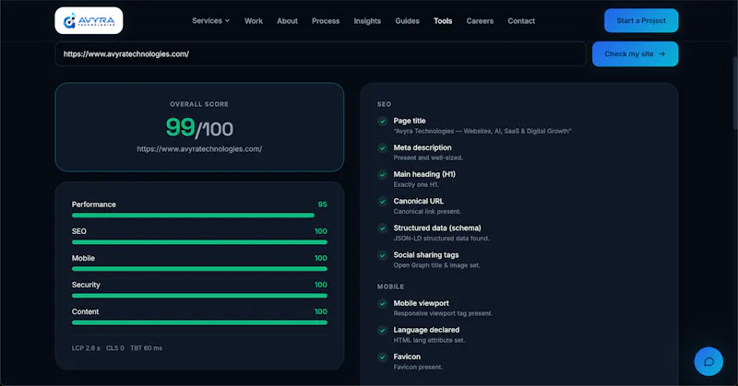The width and height of the screenshot is (738, 386).
Task: Click the 'Page title' check label
Action: pos(410,121)
